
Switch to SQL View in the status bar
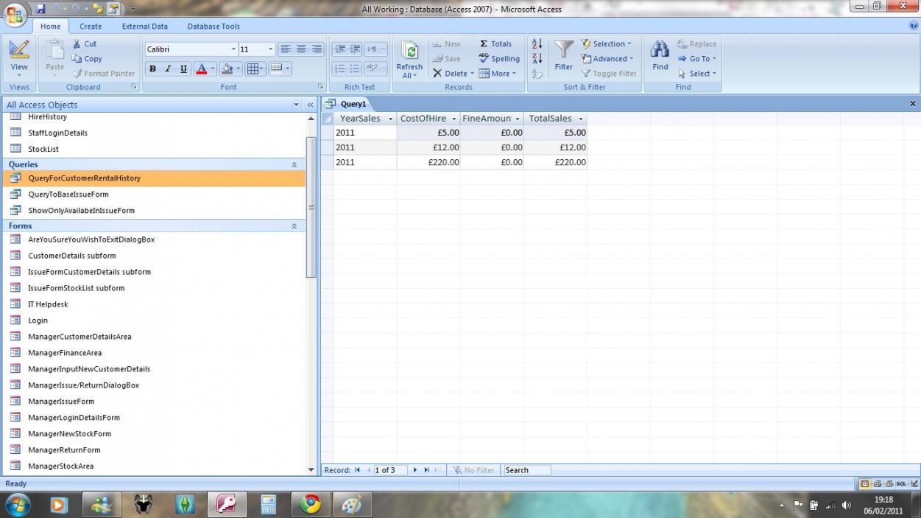901,484
